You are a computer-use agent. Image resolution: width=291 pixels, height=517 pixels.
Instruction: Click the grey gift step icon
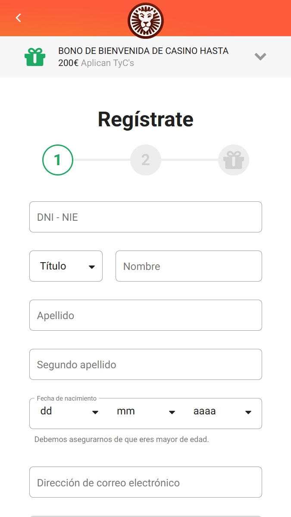click(234, 160)
